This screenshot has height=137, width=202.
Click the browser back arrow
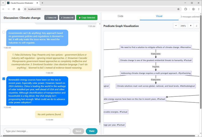[x=3, y=9]
